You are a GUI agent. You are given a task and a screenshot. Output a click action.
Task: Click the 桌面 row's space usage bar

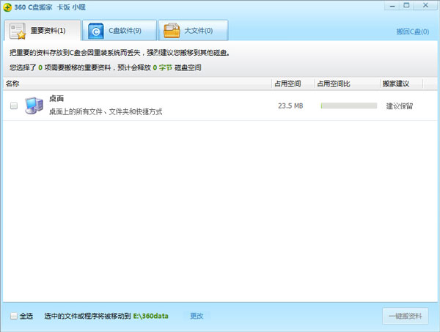348,106
